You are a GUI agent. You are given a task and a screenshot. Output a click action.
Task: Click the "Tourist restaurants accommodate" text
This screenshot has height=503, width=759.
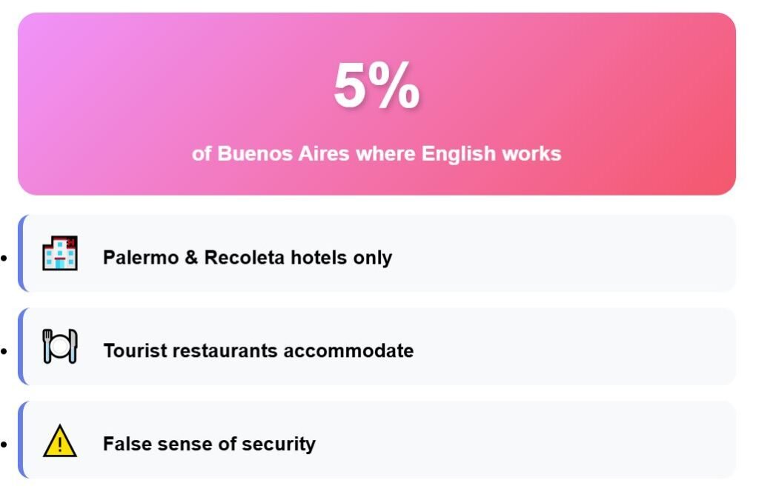(x=259, y=350)
